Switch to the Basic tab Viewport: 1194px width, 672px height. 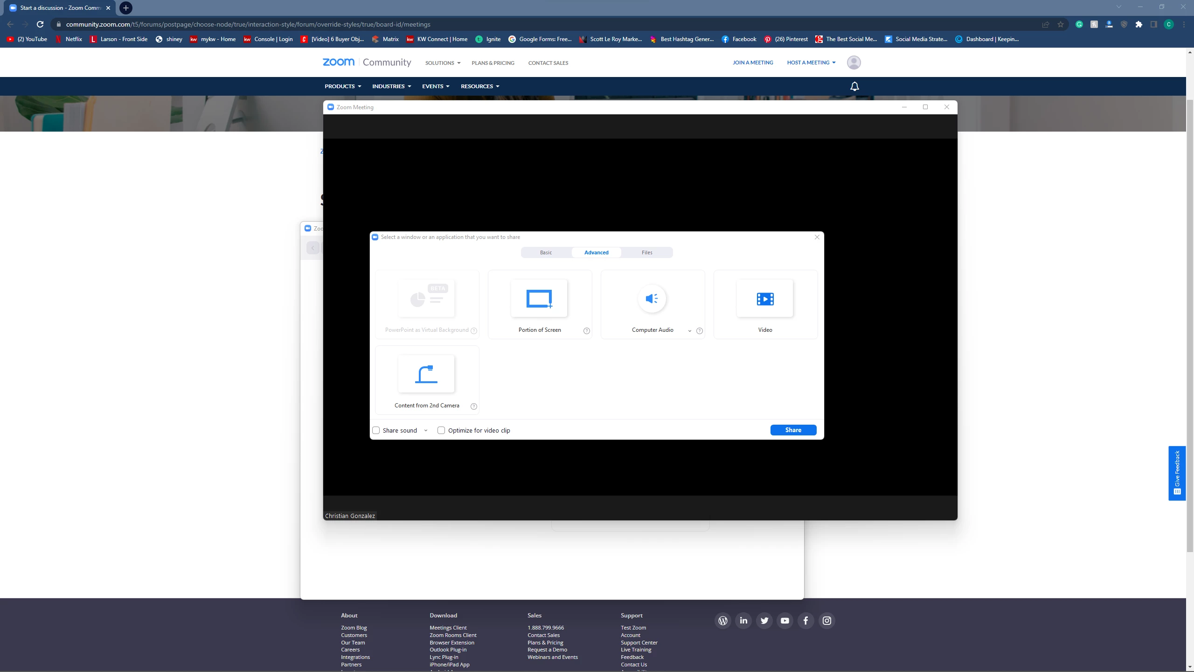click(546, 252)
